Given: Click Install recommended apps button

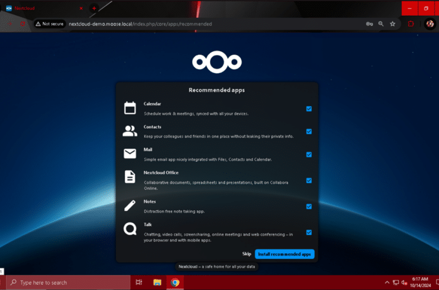Looking at the screenshot, I should coord(284,254).
